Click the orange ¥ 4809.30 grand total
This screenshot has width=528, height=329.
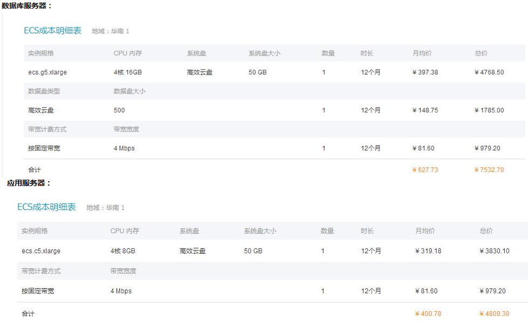click(494, 314)
